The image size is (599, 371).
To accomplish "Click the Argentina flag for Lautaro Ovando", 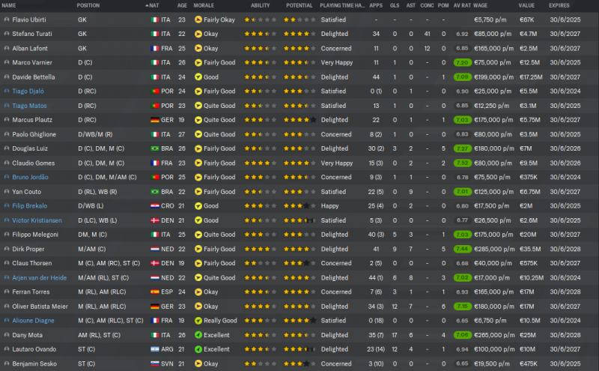I will (155, 349).
